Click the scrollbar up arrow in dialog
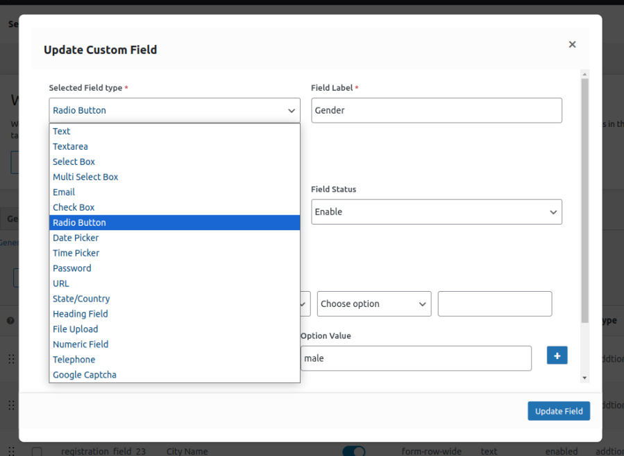 (585, 74)
